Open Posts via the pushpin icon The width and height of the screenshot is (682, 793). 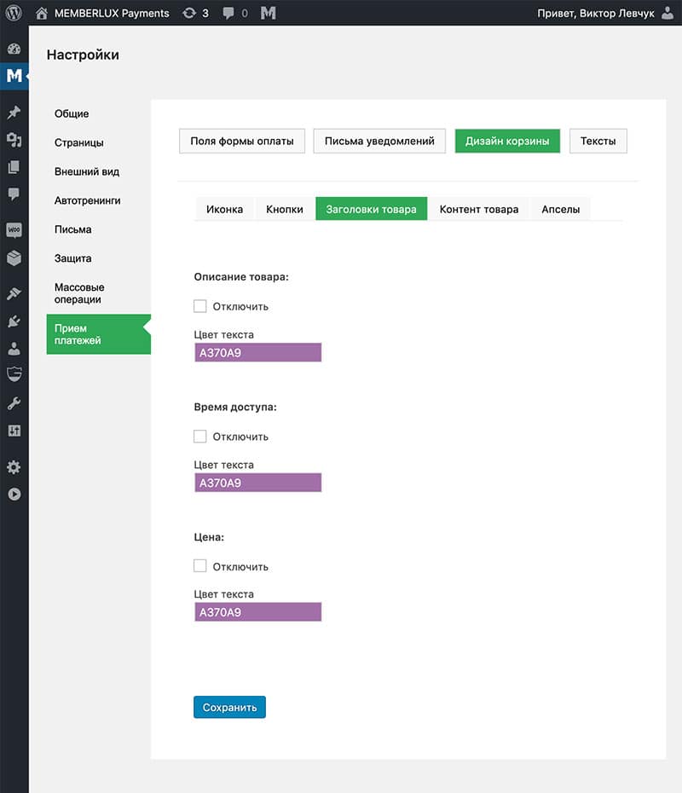point(14,112)
